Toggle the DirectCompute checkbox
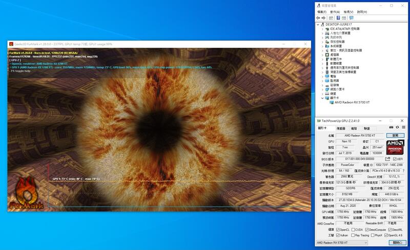Viewport: 410px width, 250px height. click(367, 229)
